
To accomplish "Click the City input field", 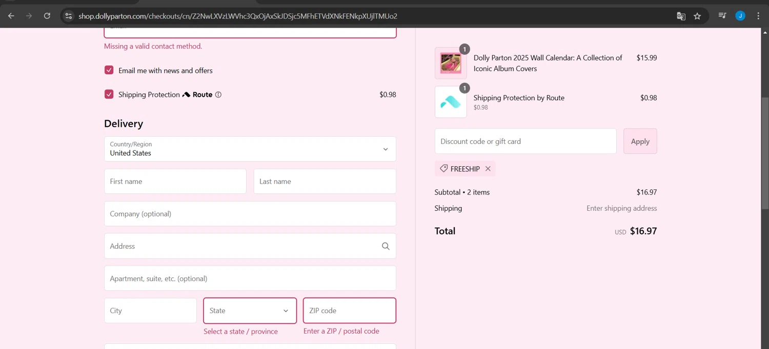I will [150, 311].
